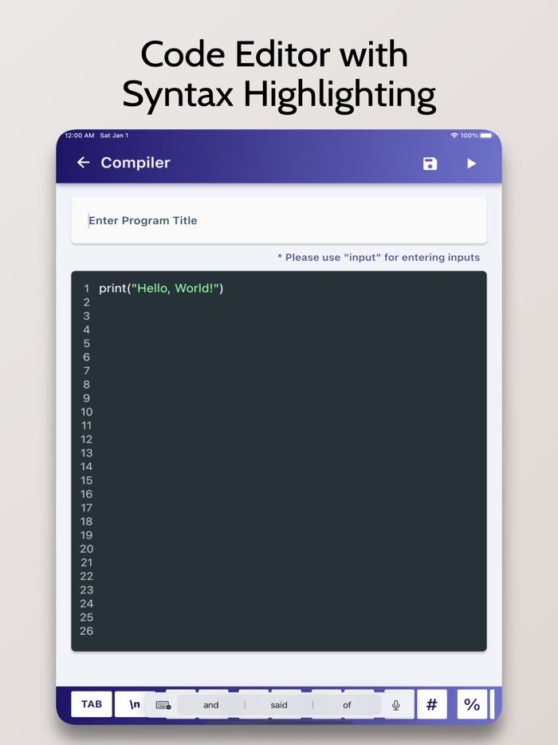Viewport: 558px width, 745px height.
Task: Tap the TAB shortcut key
Action: (92, 704)
